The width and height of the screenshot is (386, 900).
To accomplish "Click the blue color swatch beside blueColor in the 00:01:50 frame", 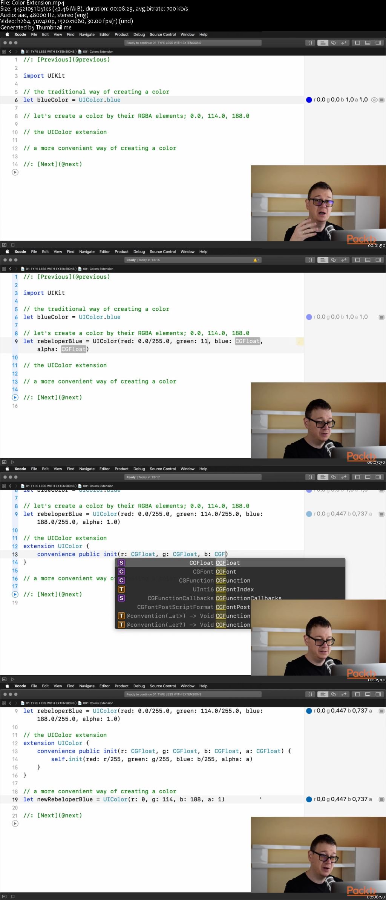I will coord(309,100).
